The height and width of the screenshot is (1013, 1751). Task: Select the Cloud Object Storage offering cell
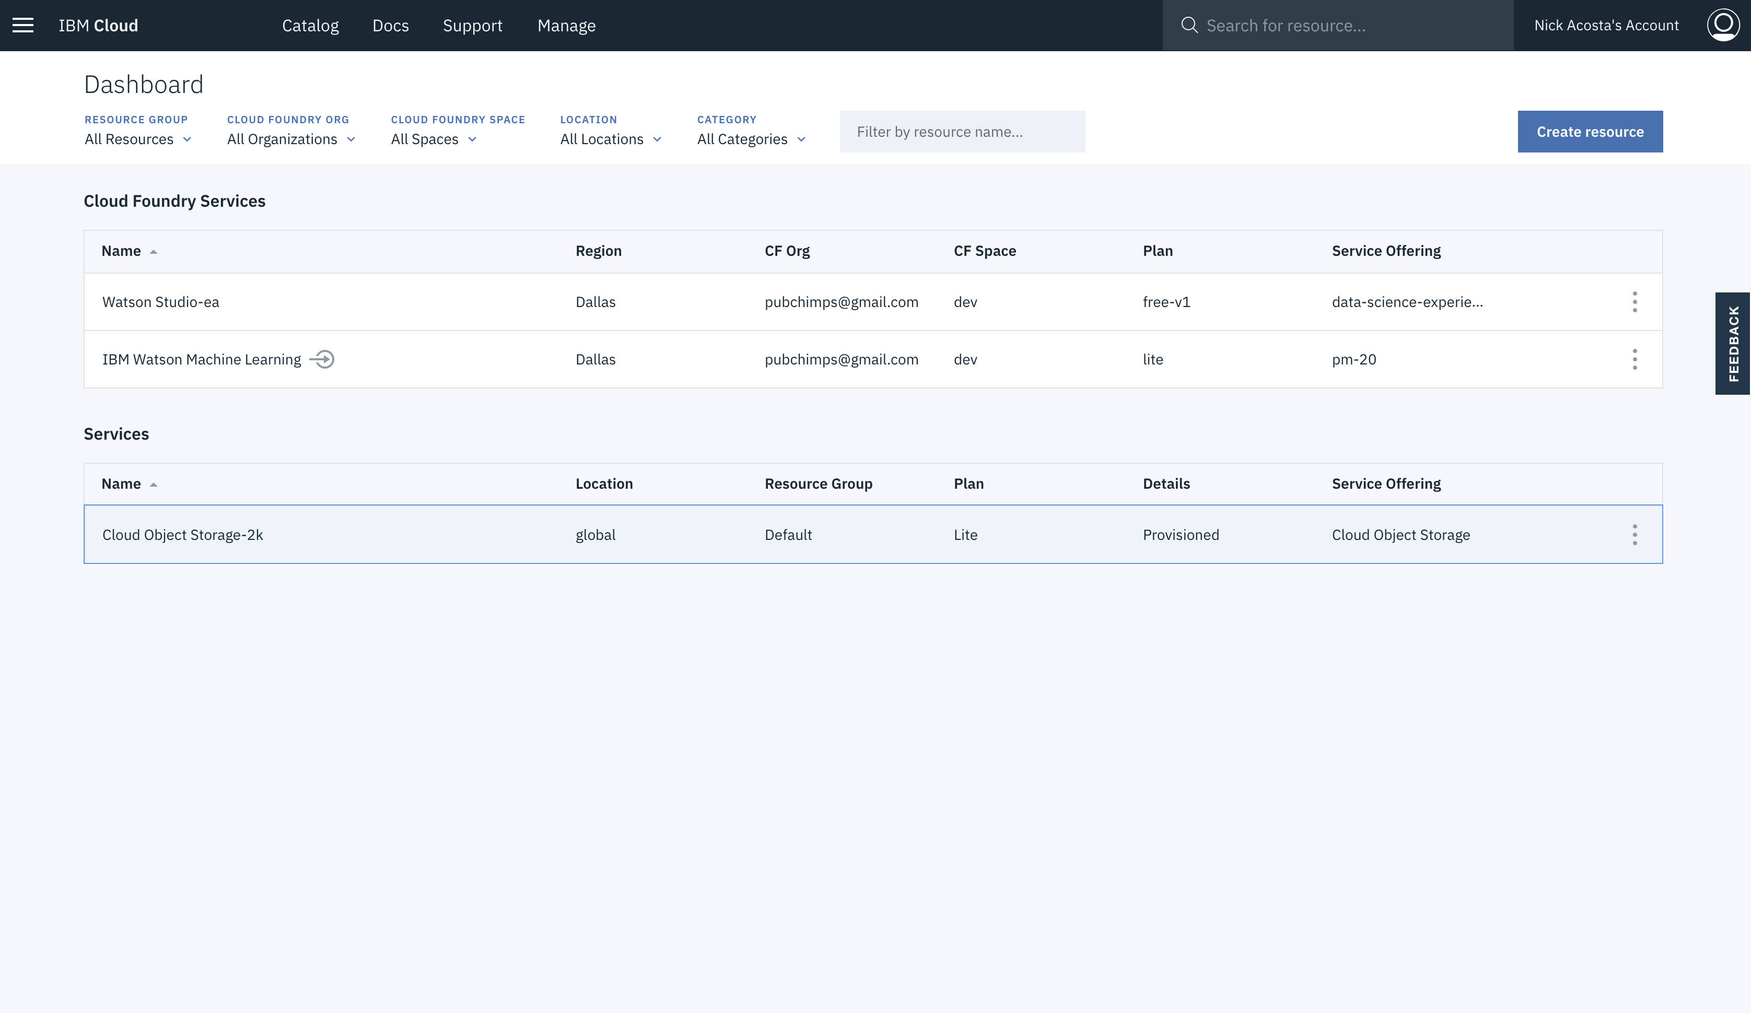[x=1401, y=535]
